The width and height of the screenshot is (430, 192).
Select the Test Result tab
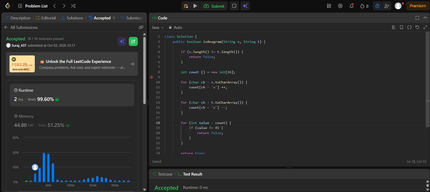pyautogui.click(x=190, y=174)
